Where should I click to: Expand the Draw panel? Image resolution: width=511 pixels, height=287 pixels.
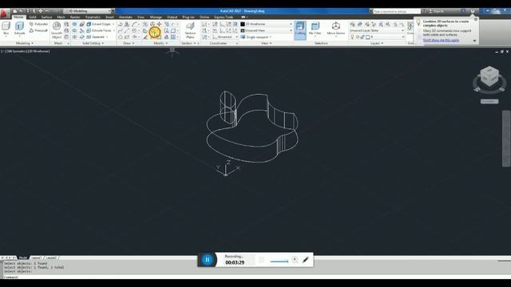point(129,43)
